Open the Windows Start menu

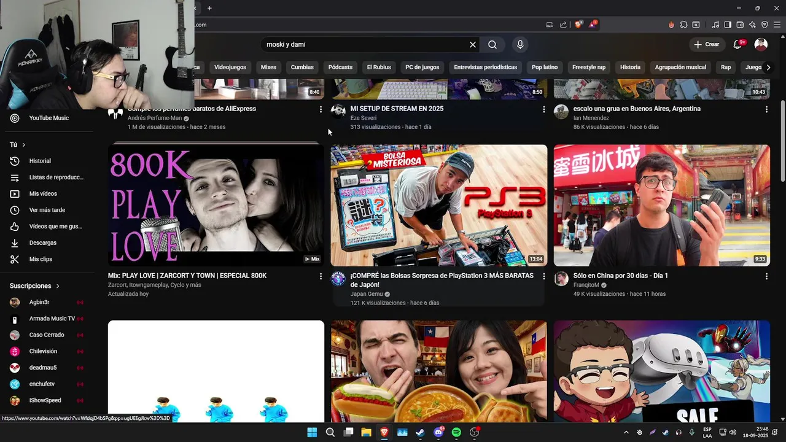point(312,432)
